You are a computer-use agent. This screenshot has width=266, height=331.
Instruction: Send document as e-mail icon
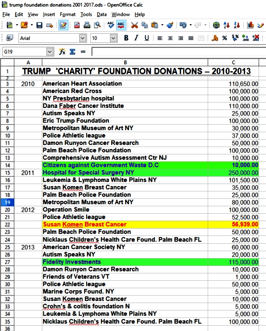[50, 26]
